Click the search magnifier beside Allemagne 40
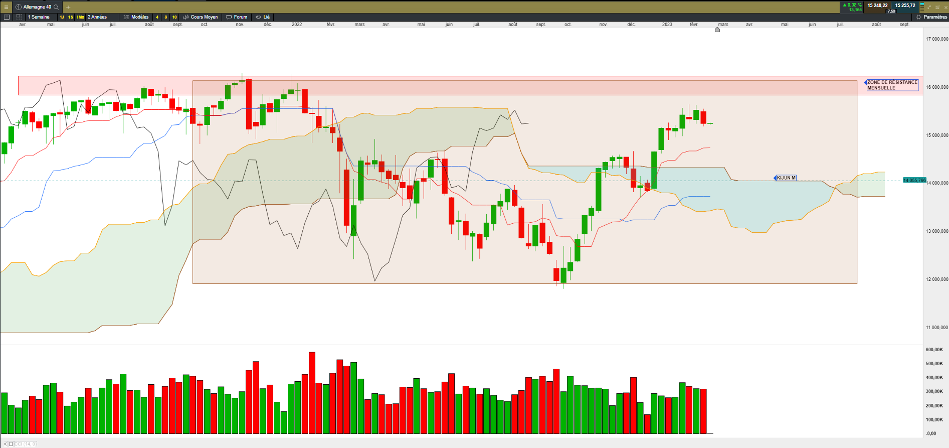This screenshot has height=448, width=949. click(x=56, y=7)
